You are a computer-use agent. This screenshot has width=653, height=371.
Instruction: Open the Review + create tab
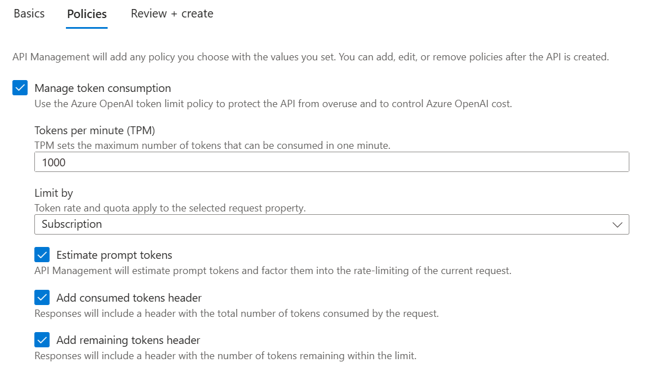click(172, 14)
